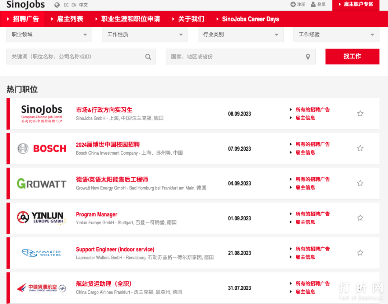Click the SinoJobs logo in header

point(26,5)
